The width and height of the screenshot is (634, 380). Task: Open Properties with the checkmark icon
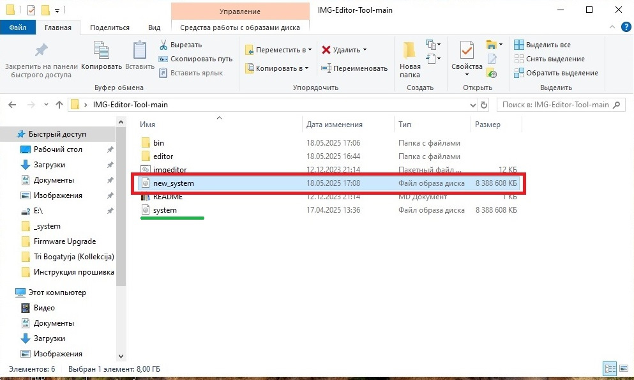click(x=467, y=50)
